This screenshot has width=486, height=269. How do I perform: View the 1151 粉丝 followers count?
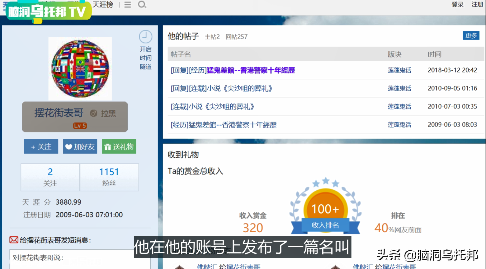pos(109,177)
